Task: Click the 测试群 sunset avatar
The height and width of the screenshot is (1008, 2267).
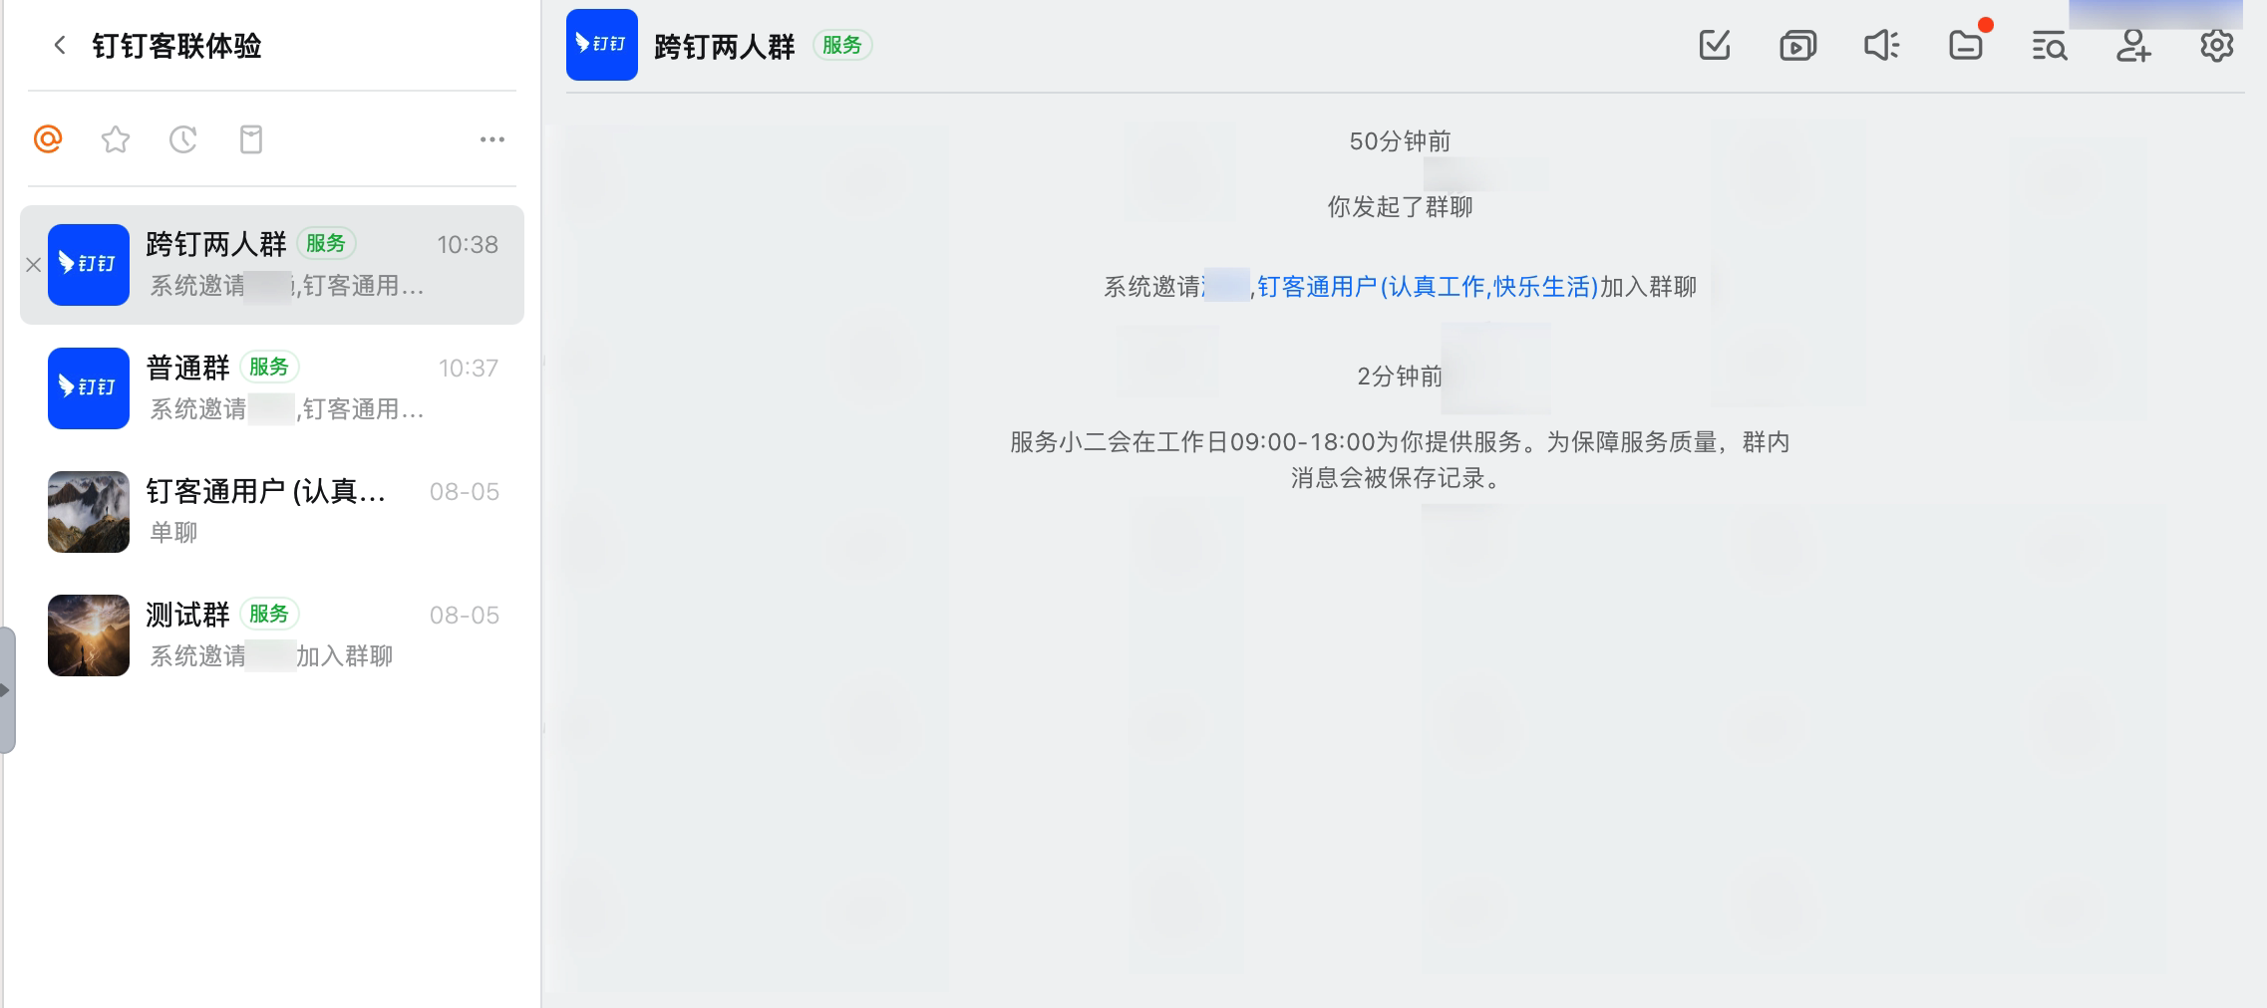Action: 89,635
